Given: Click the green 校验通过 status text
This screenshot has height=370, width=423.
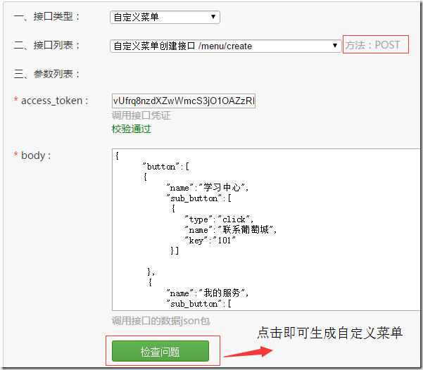Looking at the screenshot, I should click(x=131, y=129).
